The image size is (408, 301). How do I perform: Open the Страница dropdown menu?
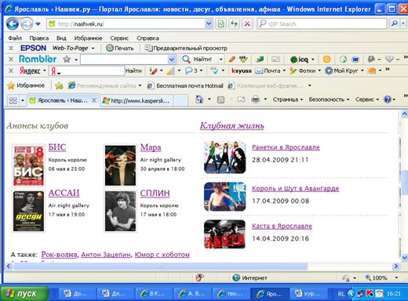pyautogui.click(x=288, y=100)
